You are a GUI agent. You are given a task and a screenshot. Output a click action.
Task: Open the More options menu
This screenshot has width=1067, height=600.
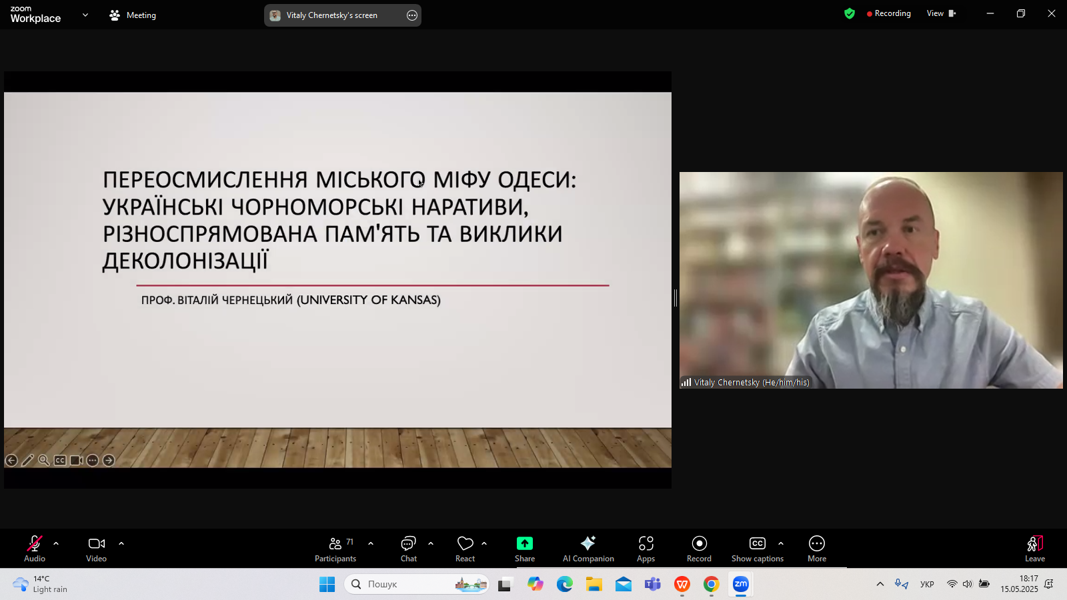click(x=817, y=549)
